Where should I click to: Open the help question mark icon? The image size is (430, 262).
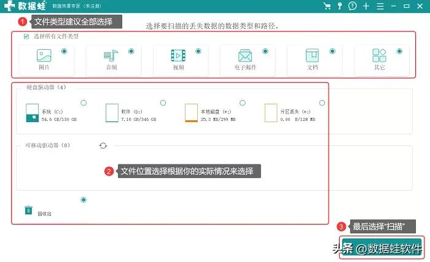(353, 6)
